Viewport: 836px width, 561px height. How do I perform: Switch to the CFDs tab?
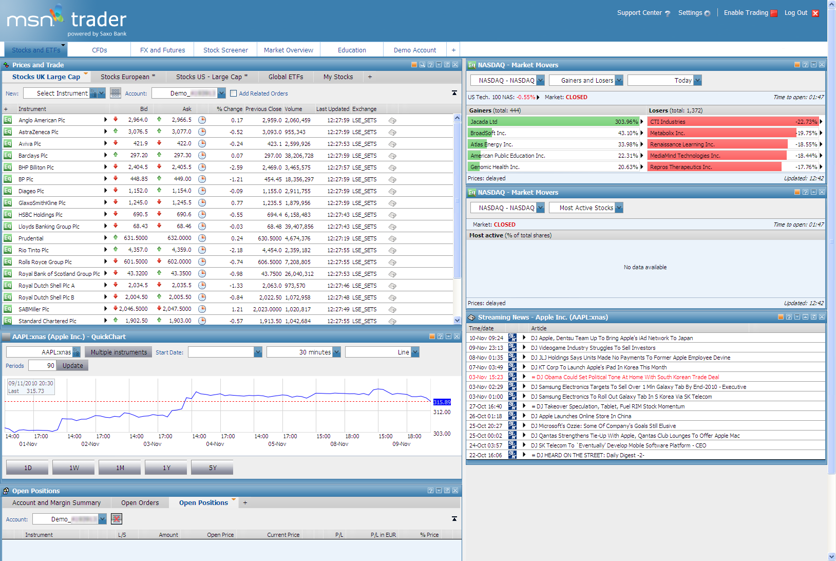(100, 50)
